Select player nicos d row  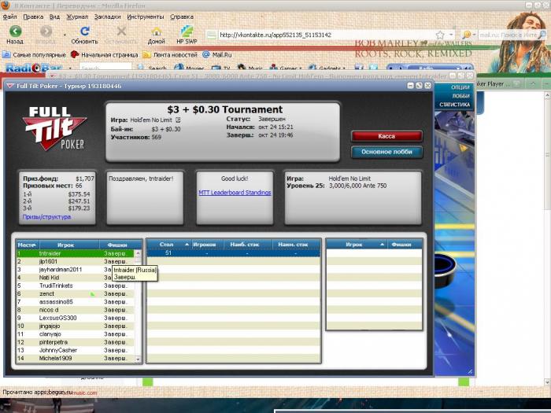[76, 310]
